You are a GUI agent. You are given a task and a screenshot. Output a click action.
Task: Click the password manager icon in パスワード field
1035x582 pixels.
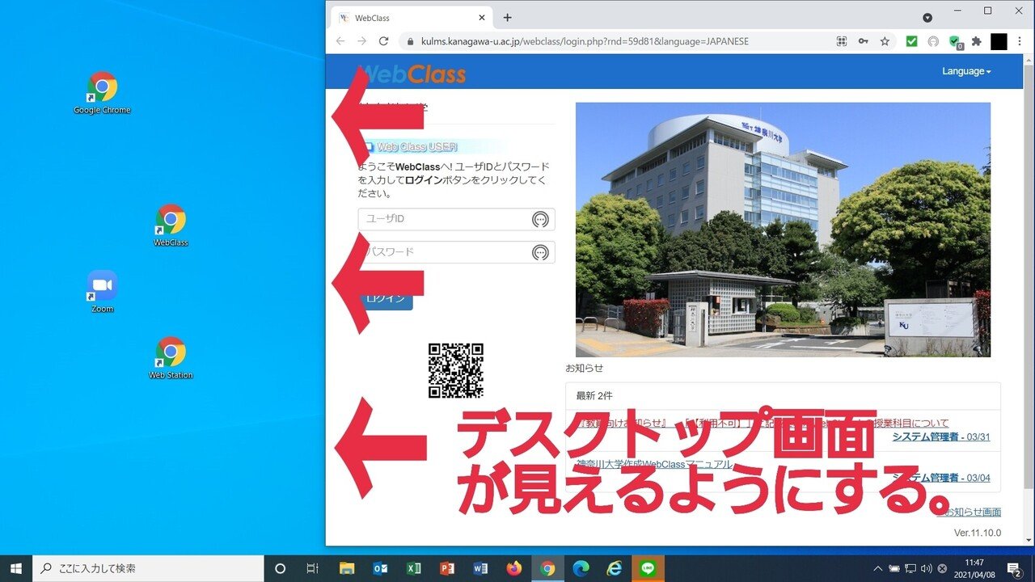point(540,252)
